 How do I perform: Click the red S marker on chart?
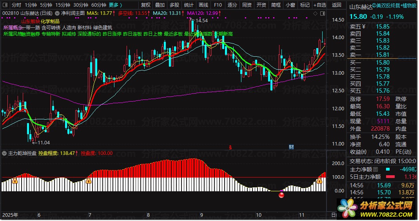230,147
